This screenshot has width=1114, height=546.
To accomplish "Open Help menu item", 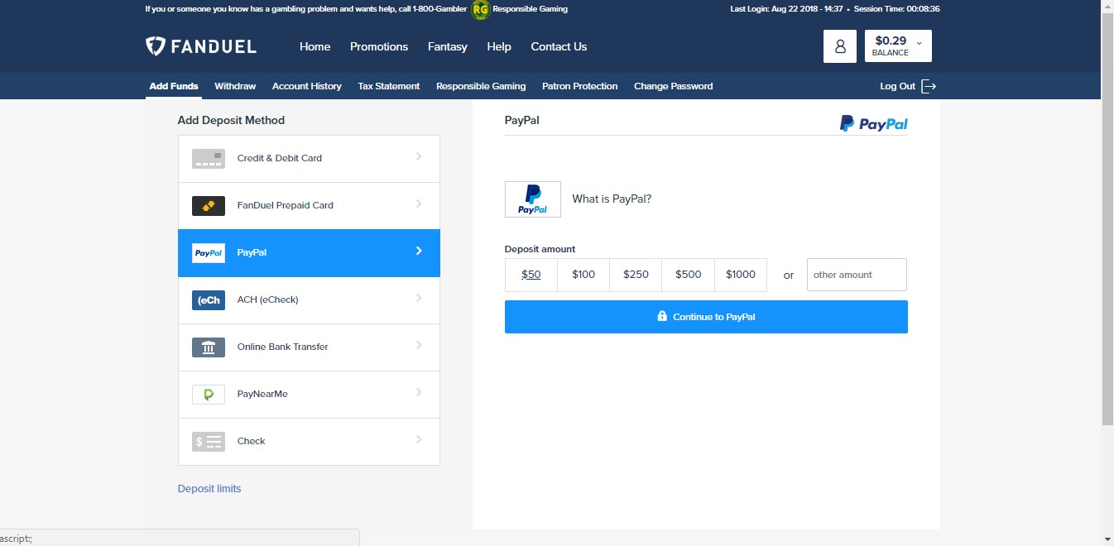I will 499,47.
